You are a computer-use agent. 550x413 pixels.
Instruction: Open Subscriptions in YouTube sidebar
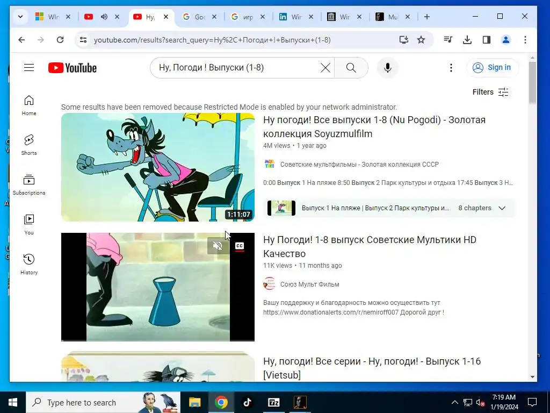click(x=29, y=185)
